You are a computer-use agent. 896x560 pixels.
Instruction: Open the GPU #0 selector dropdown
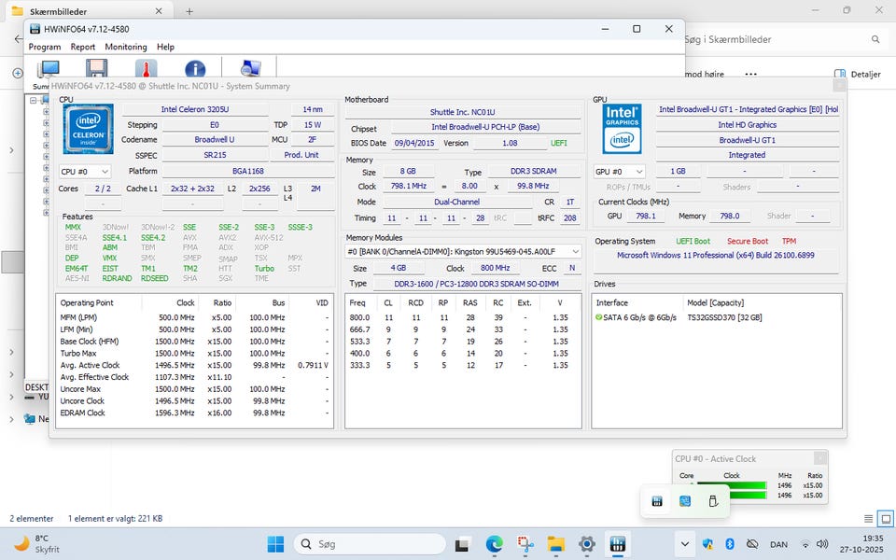click(x=620, y=172)
